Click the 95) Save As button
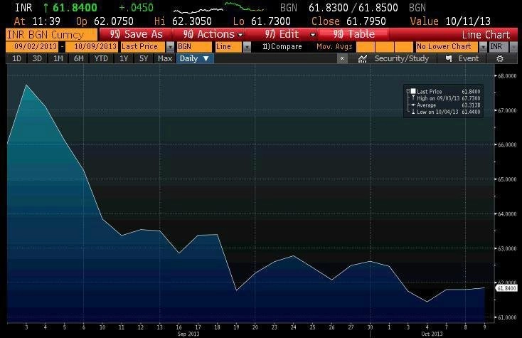The image size is (522, 338). coord(136,34)
